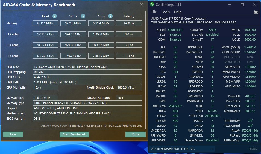The image size is (261, 154).
Task: Open the File menu in ZenTimings
Action: pyautogui.click(x=154, y=12)
